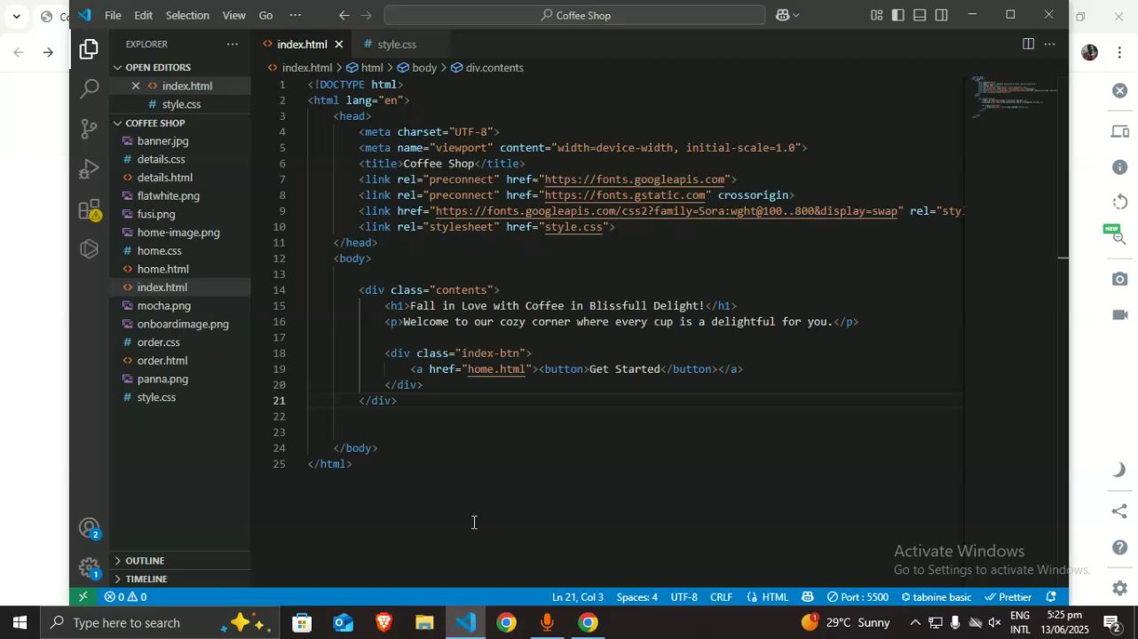Open the Selection menu

[x=187, y=15]
